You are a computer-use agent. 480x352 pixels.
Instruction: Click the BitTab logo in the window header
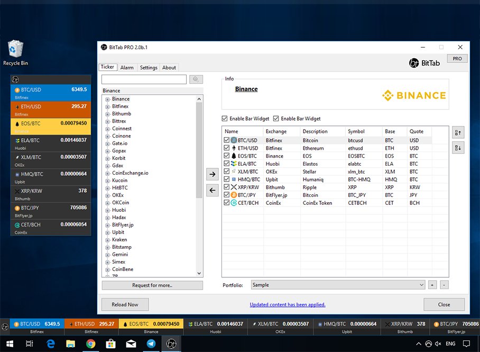pyautogui.click(x=424, y=63)
